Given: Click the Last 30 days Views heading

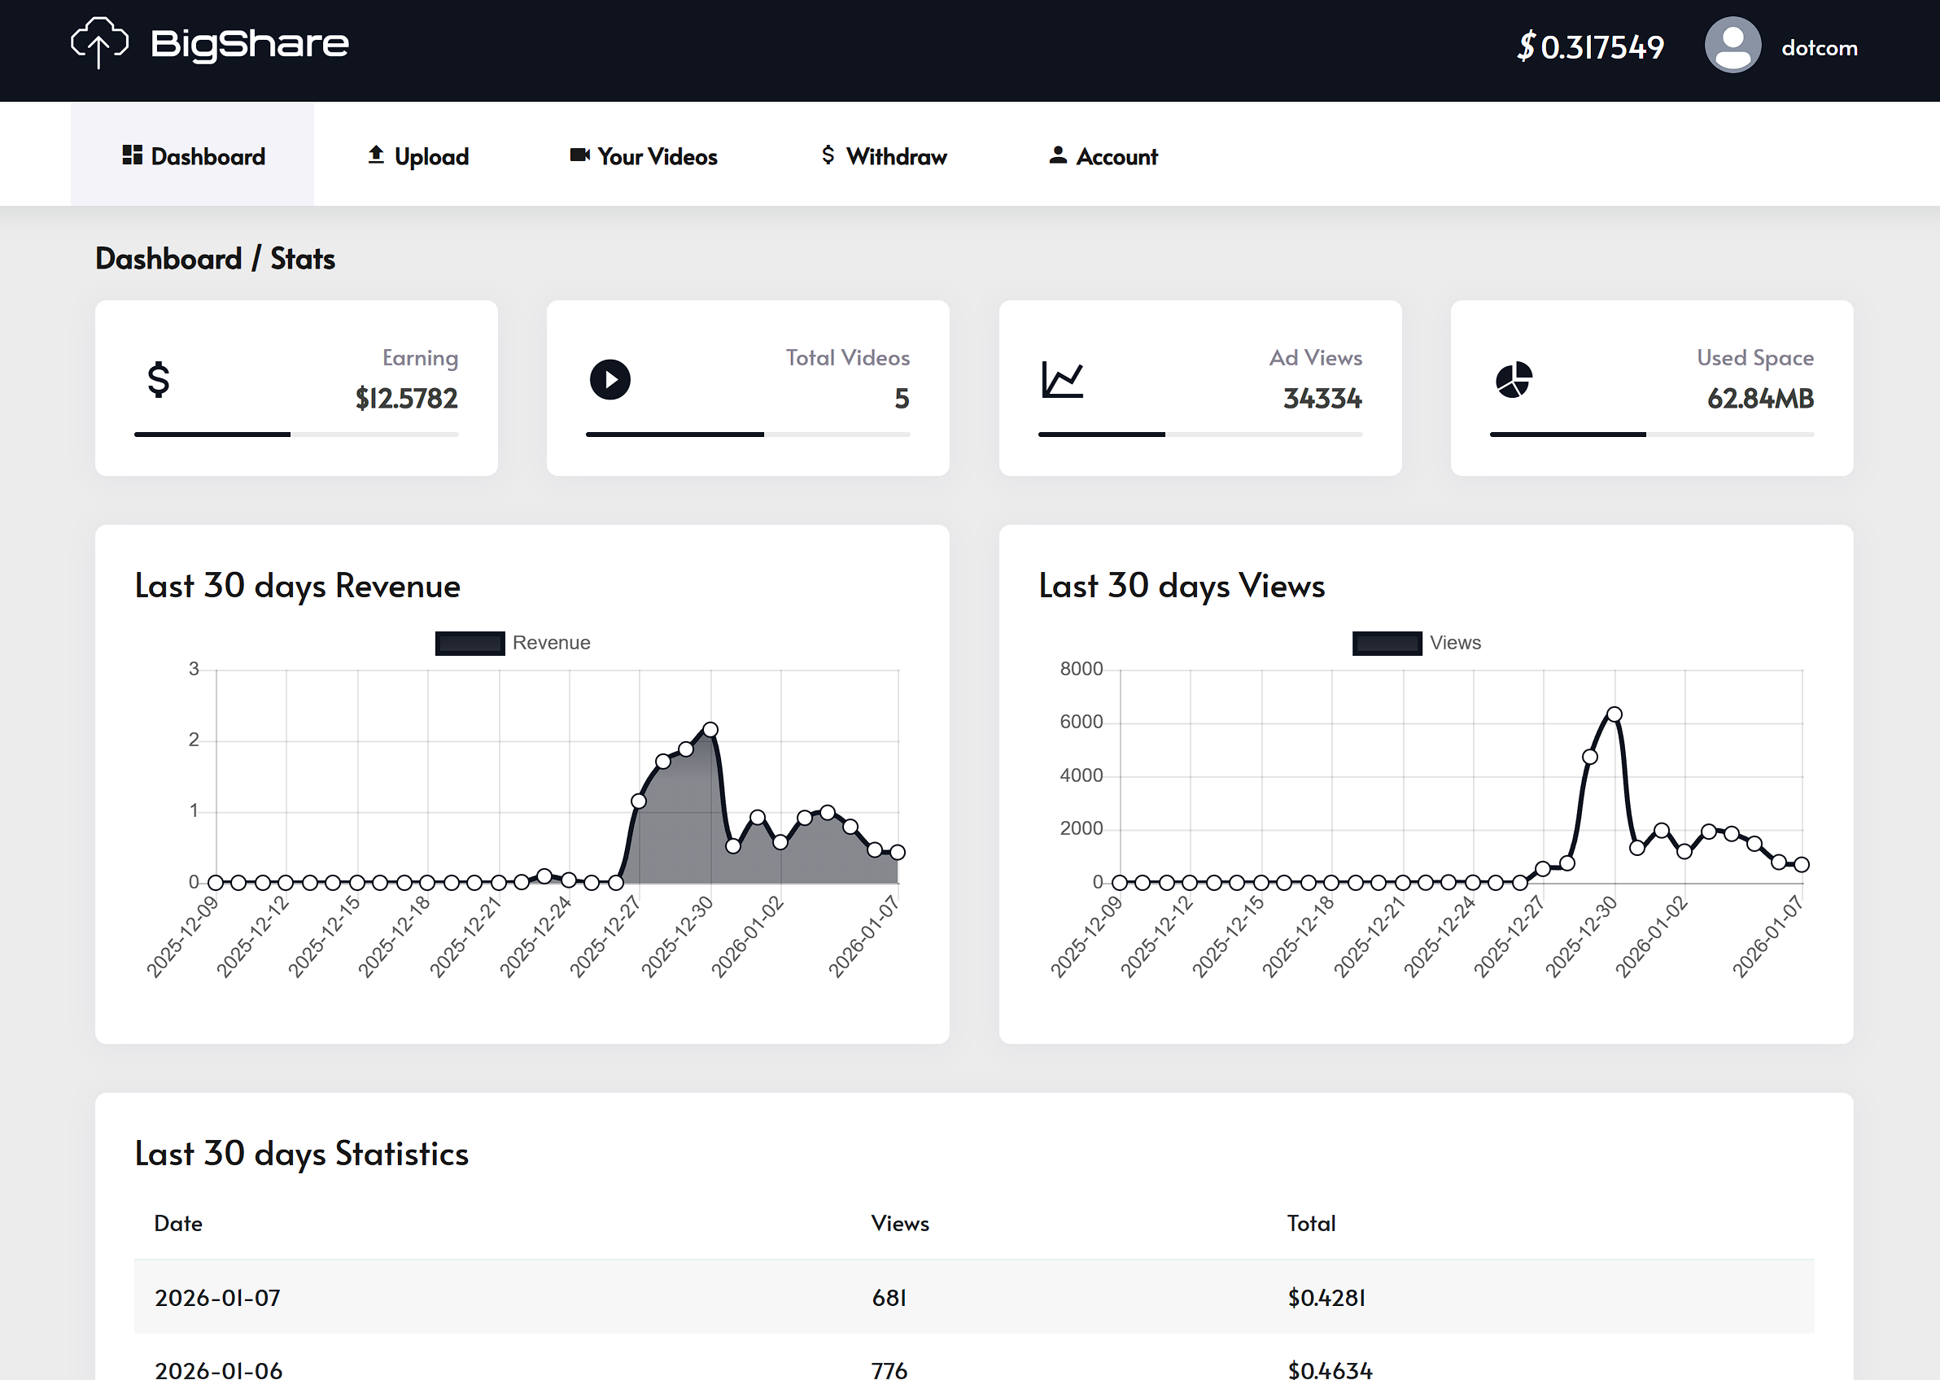Looking at the screenshot, I should [1182, 587].
